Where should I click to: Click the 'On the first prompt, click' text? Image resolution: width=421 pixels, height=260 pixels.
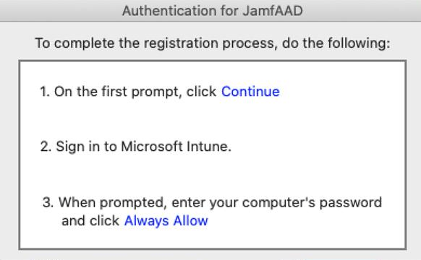click(x=135, y=92)
